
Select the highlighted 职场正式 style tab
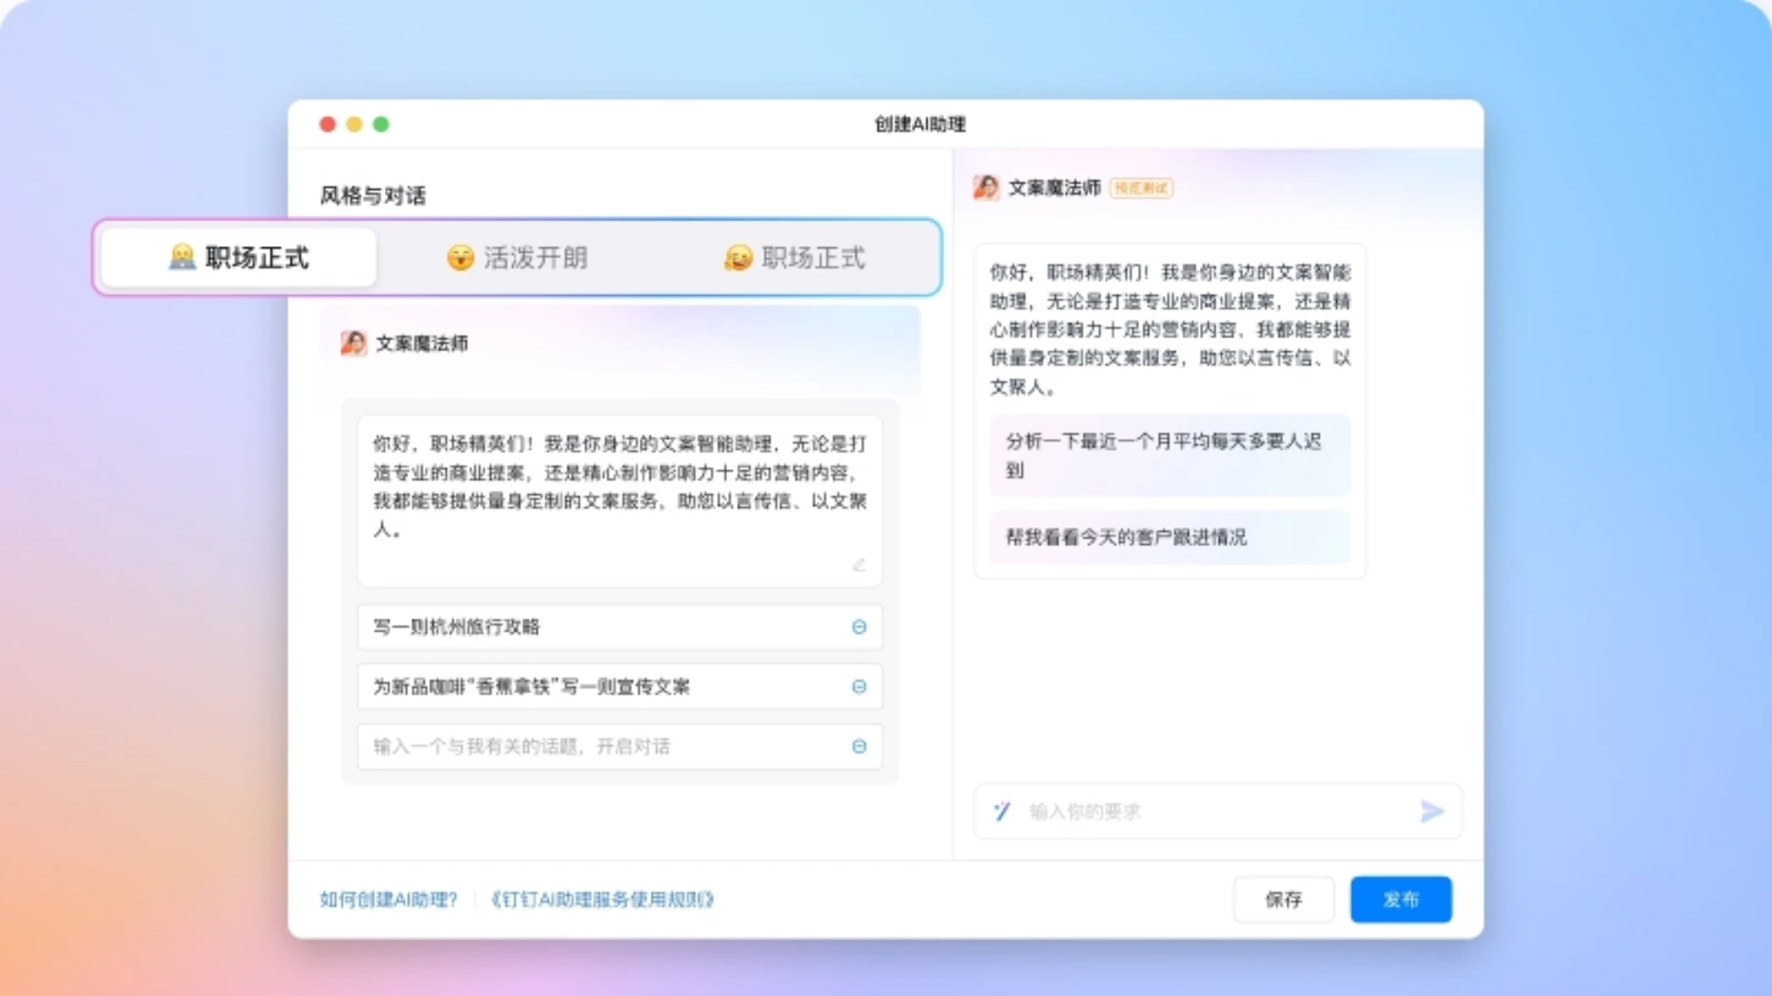[239, 258]
